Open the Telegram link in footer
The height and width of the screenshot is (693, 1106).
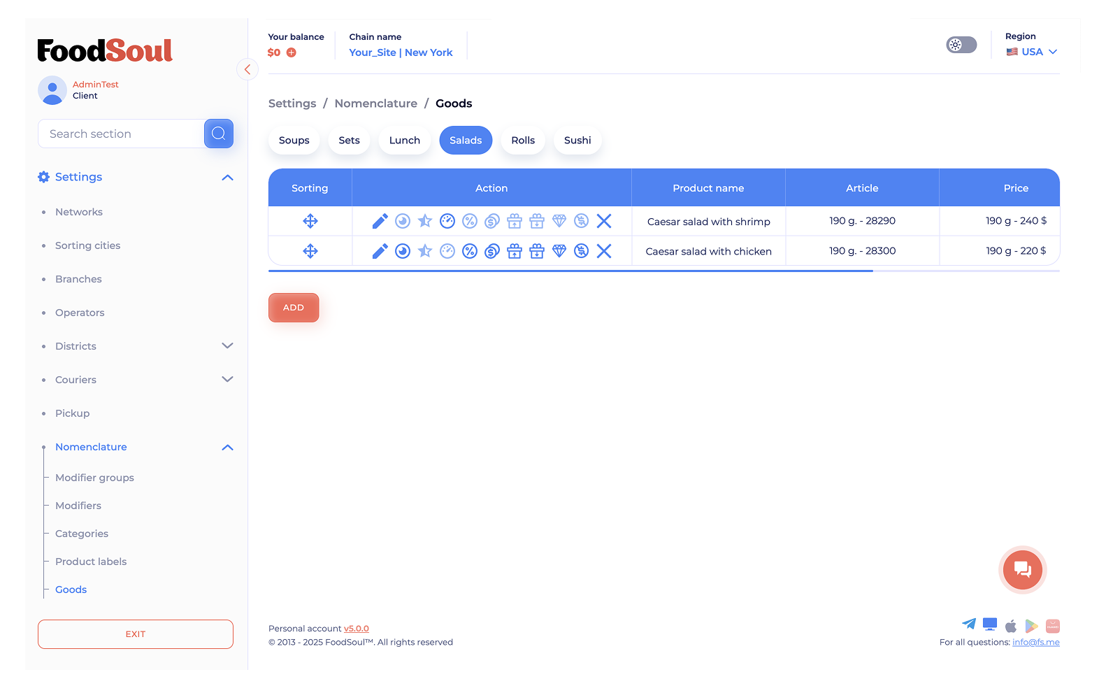click(968, 624)
